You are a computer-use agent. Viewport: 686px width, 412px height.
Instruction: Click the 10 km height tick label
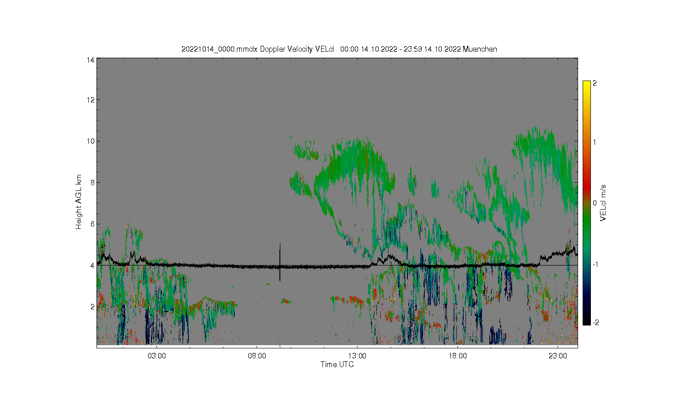(91, 141)
